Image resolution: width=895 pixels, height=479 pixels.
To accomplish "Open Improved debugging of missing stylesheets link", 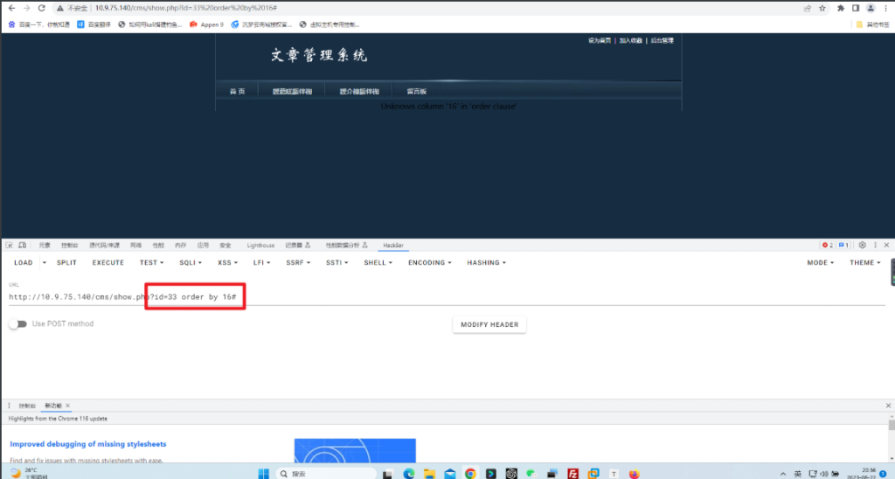I will pos(88,444).
